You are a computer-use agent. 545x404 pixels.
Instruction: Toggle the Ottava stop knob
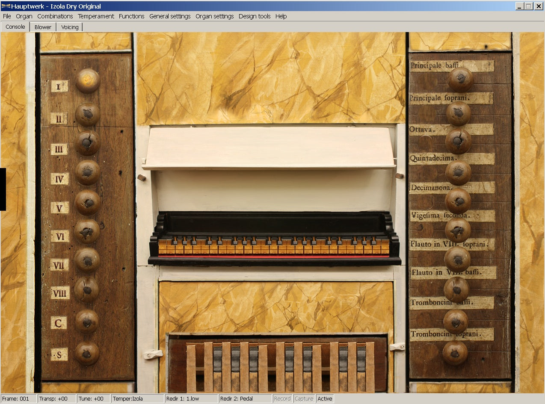pos(458,142)
